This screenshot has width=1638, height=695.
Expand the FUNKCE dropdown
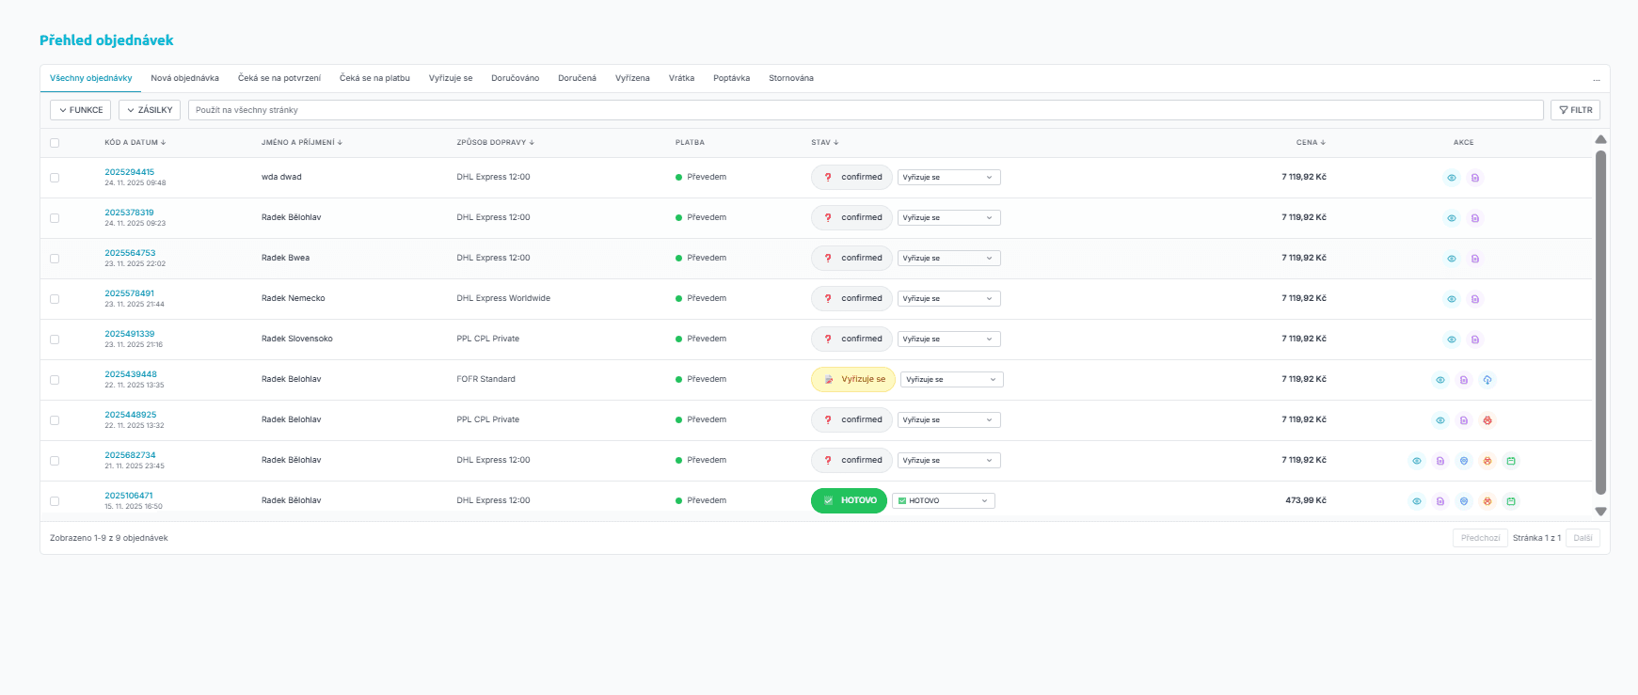click(81, 110)
